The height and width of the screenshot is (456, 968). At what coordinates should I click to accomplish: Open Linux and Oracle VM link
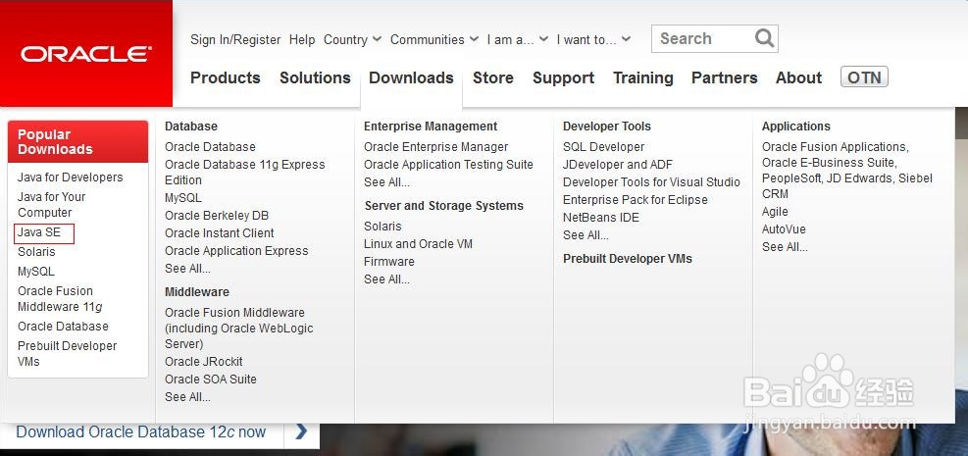click(418, 244)
